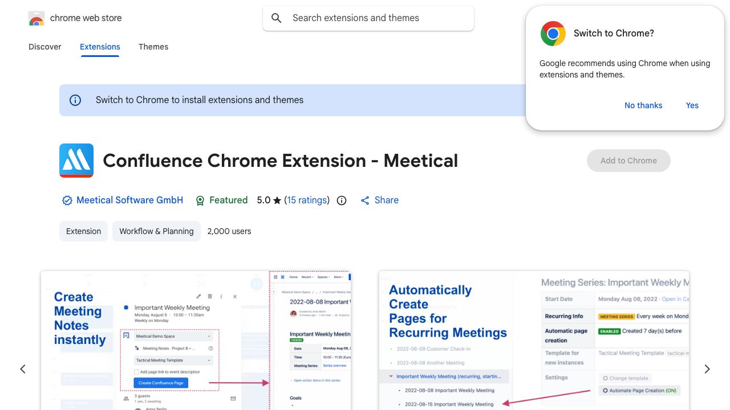This screenshot has height=410, width=730.
Task: Open Automatically Create Pages screenshot
Action: click(534, 341)
